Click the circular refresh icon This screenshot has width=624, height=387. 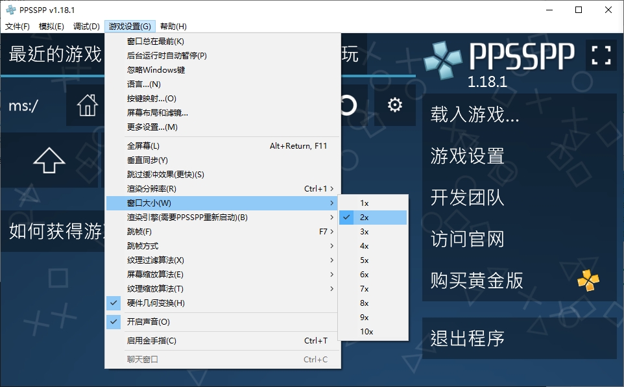click(348, 105)
